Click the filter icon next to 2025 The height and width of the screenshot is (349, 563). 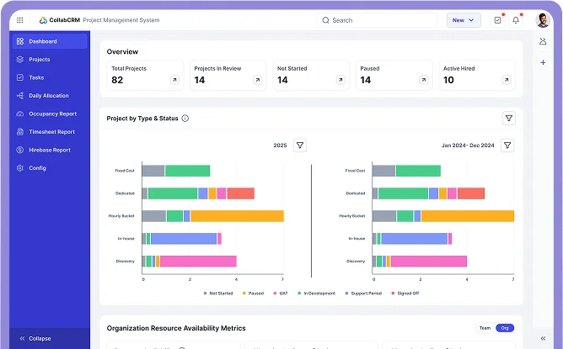pyautogui.click(x=299, y=145)
